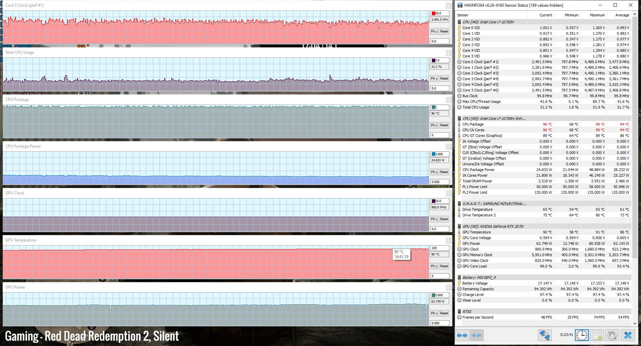Click Fit y in GPU Clock graph
The width and height of the screenshot is (641, 346).
pyautogui.click(x=434, y=219)
